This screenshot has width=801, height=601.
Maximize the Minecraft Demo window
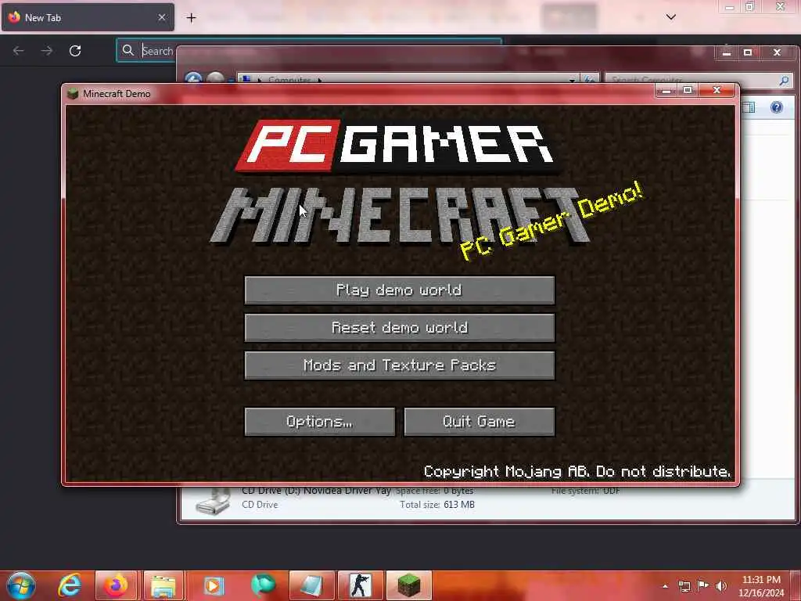pyautogui.click(x=688, y=91)
